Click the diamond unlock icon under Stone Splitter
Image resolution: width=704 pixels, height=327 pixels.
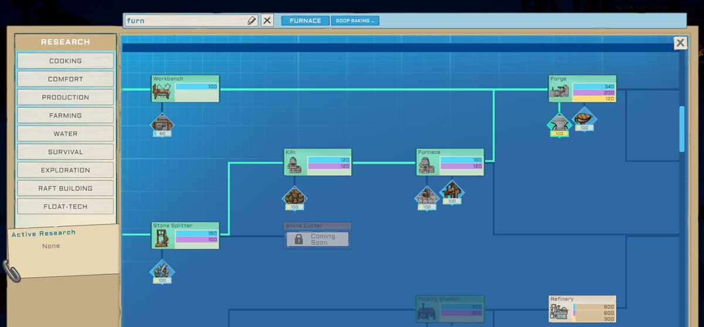pos(162,271)
